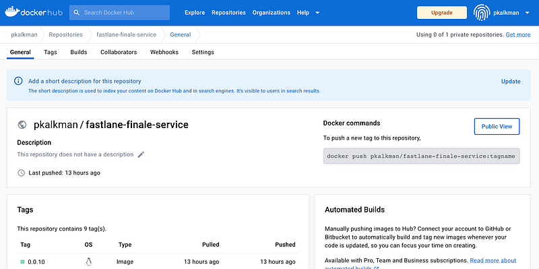Click the info icon in the banner
The width and height of the screenshot is (539, 269).
click(x=18, y=81)
